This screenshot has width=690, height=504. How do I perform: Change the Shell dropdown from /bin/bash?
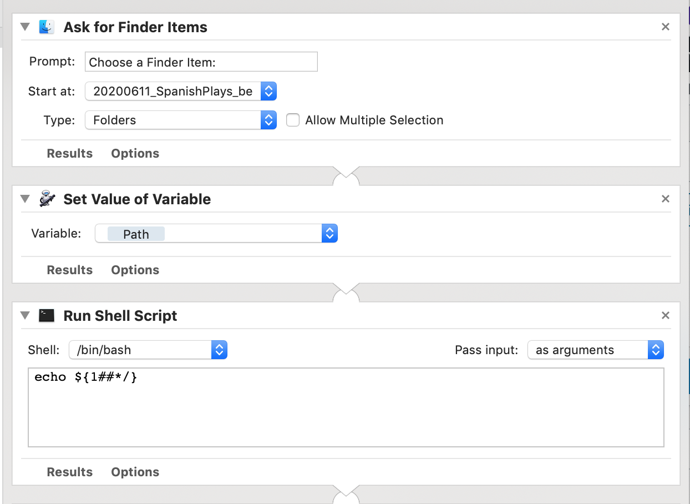tap(148, 350)
